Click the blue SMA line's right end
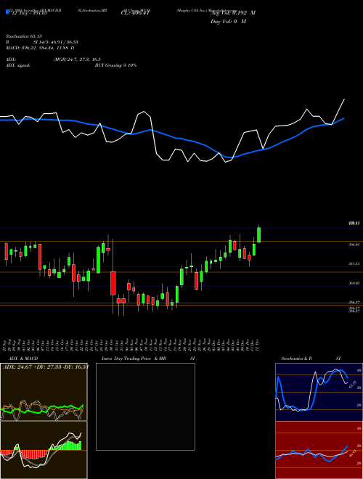This screenshot has width=363, height=479. click(x=344, y=118)
